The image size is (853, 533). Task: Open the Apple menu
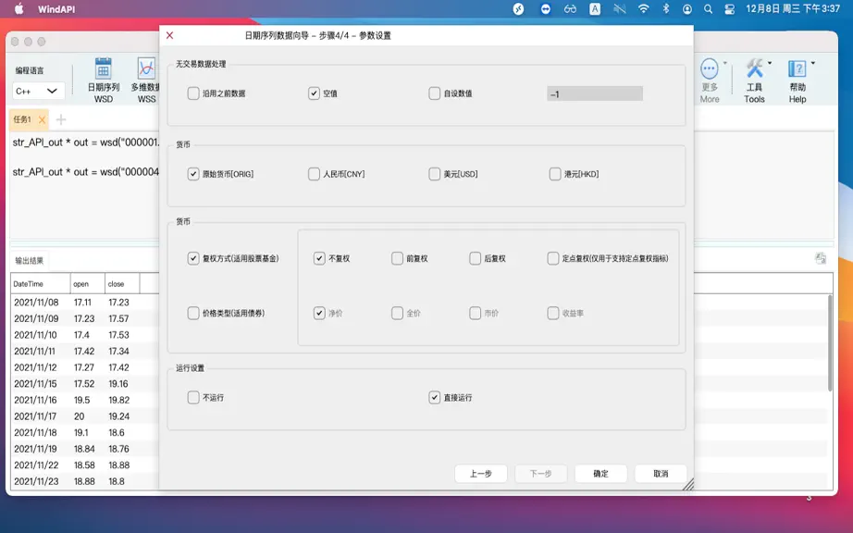19,8
